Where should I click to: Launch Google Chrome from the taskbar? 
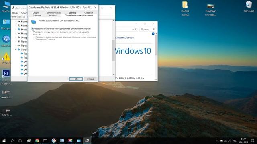coord(37,140)
